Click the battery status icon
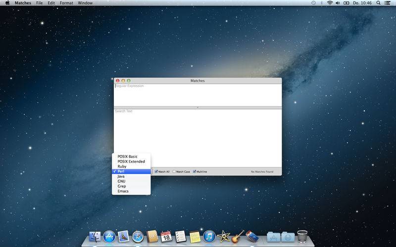This screenshot has height=247, width=396. [x=346, y=3]
